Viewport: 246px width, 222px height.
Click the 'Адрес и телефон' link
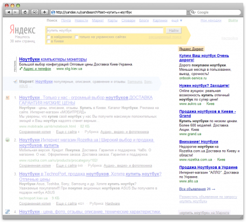(x=37, y=69)
